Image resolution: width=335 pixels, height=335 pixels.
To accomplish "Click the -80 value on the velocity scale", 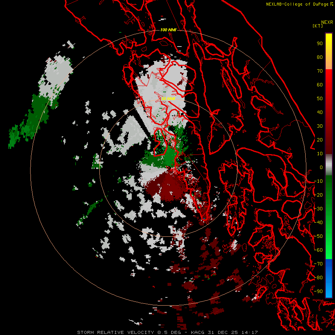I will (x=318, y=278).
